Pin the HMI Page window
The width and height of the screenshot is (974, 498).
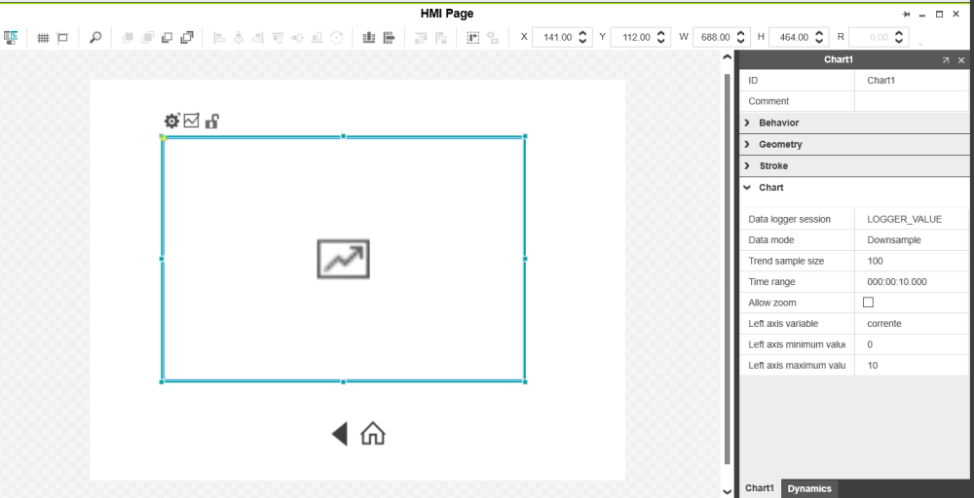click(906, 15)
